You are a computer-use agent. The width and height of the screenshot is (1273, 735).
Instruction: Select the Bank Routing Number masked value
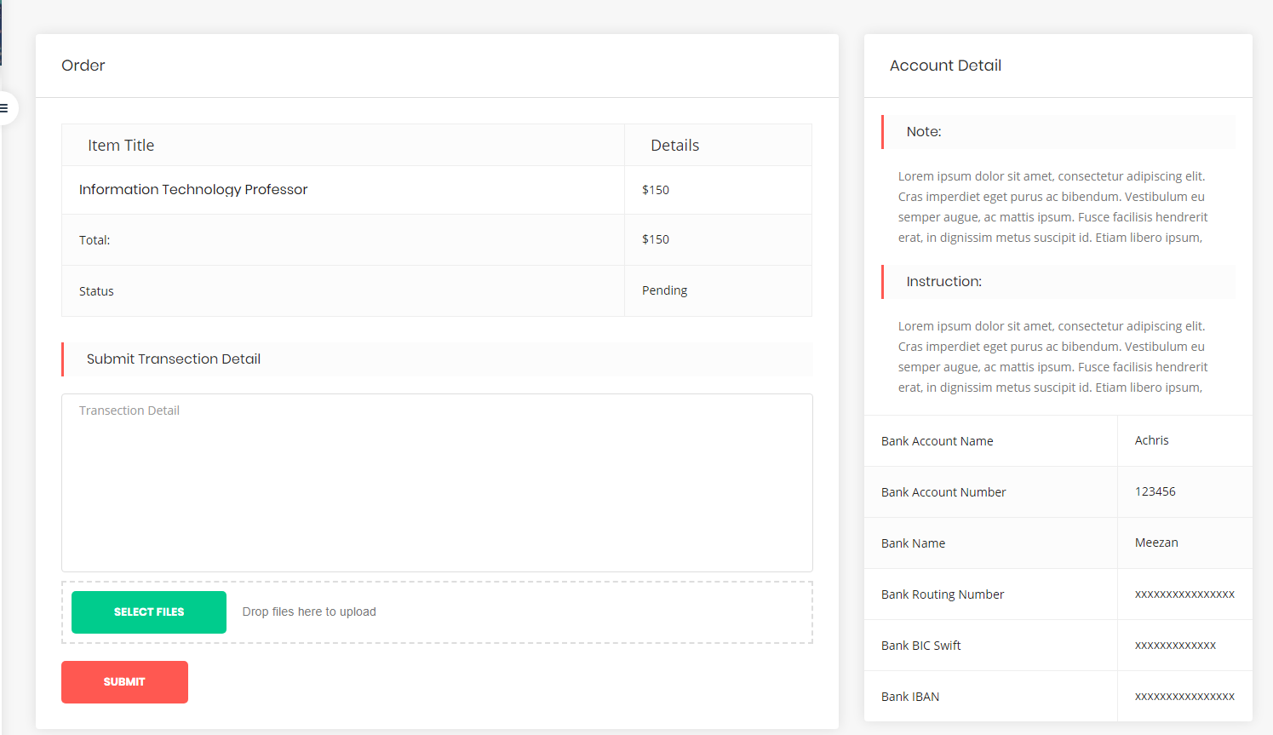[1184, 594]
